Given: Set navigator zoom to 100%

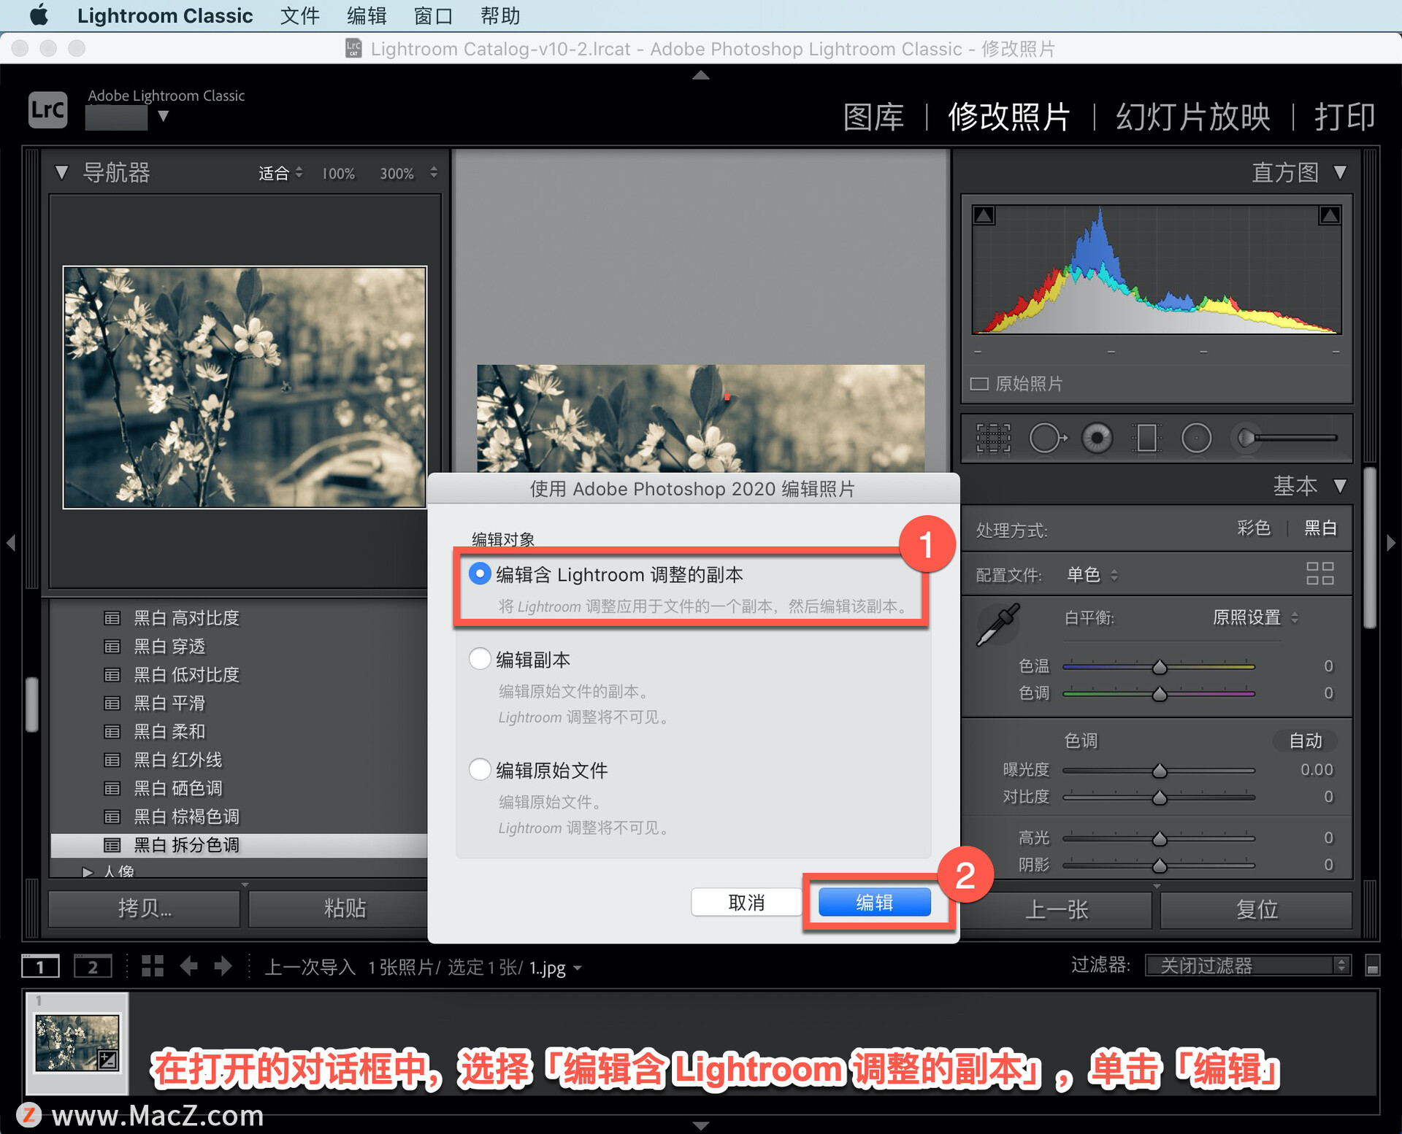Looking at the screenshot, I should coord(339,174).
